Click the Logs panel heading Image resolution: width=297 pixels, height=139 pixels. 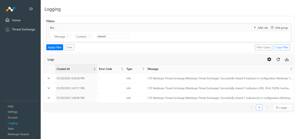(51, 60)
